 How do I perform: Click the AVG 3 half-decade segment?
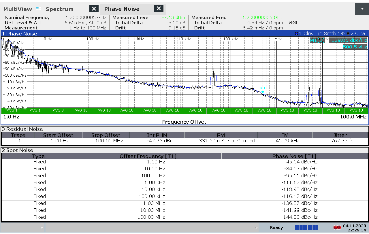pyautogui.click(x=58, y=110)
